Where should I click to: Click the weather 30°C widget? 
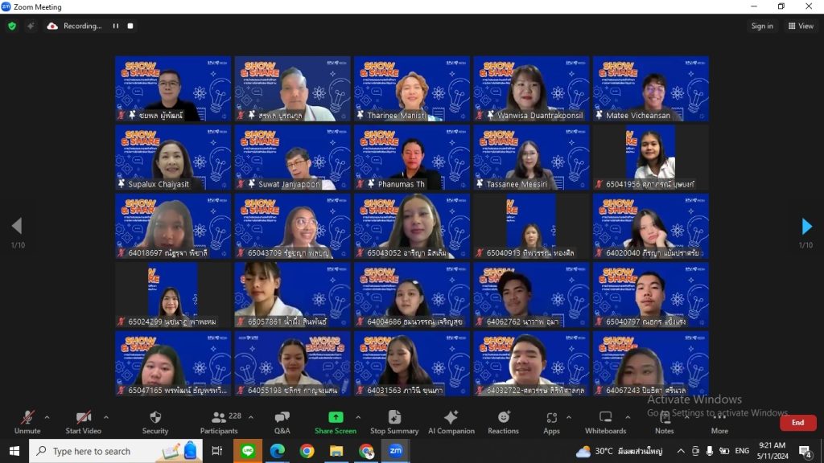(x=619, y=451)
